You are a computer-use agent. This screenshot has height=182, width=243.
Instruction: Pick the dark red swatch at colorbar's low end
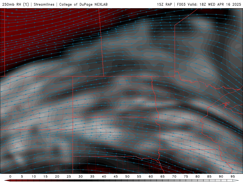pyautogui.click(x=9, y=180)
